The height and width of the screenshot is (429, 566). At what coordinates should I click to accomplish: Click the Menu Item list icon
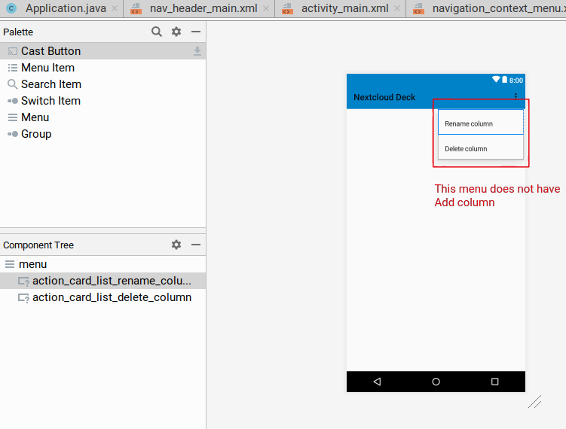coord(13,68)
